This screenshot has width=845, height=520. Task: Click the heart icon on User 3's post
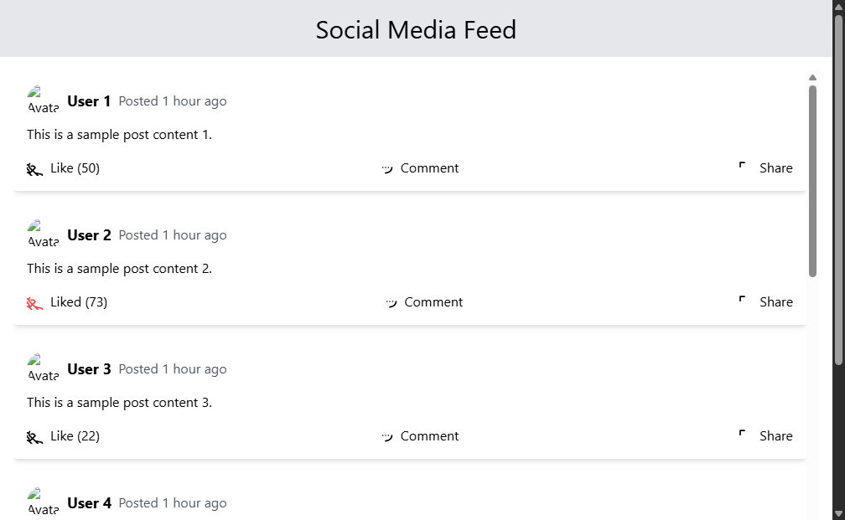[35, 437]
